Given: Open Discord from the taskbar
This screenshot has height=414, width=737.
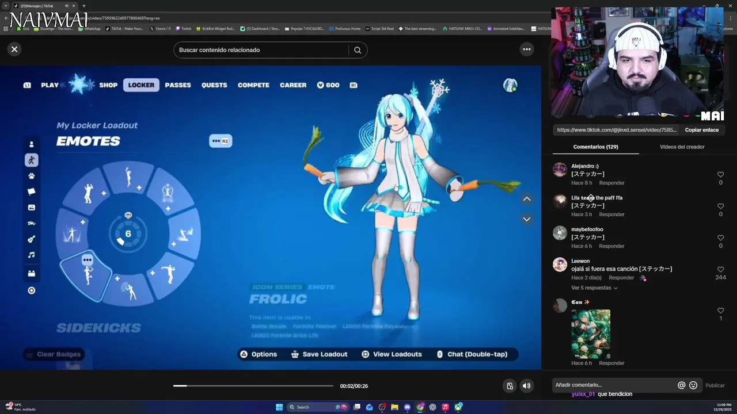Looking at the screenshot, I should click(x=408, y=407).
